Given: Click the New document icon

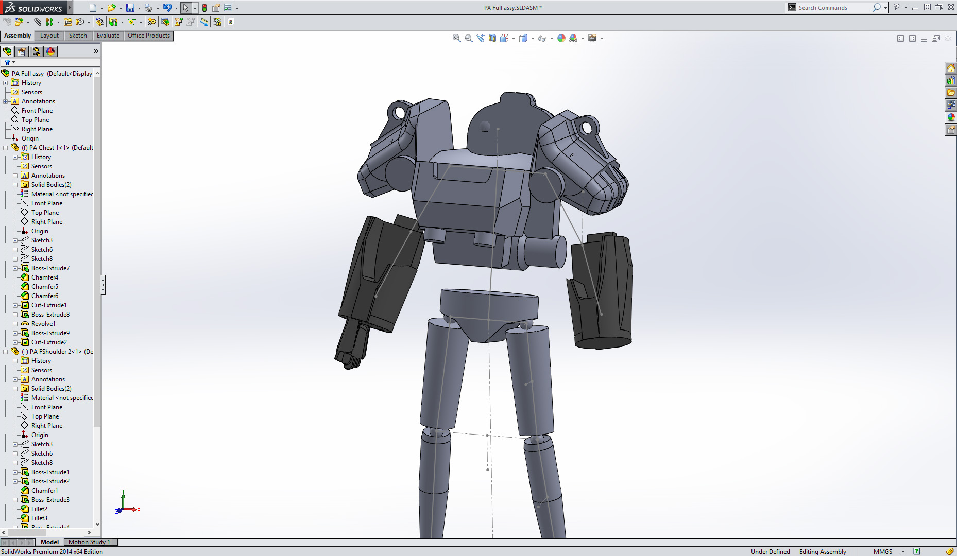Looking at the screenshot, I should point(93,8).
